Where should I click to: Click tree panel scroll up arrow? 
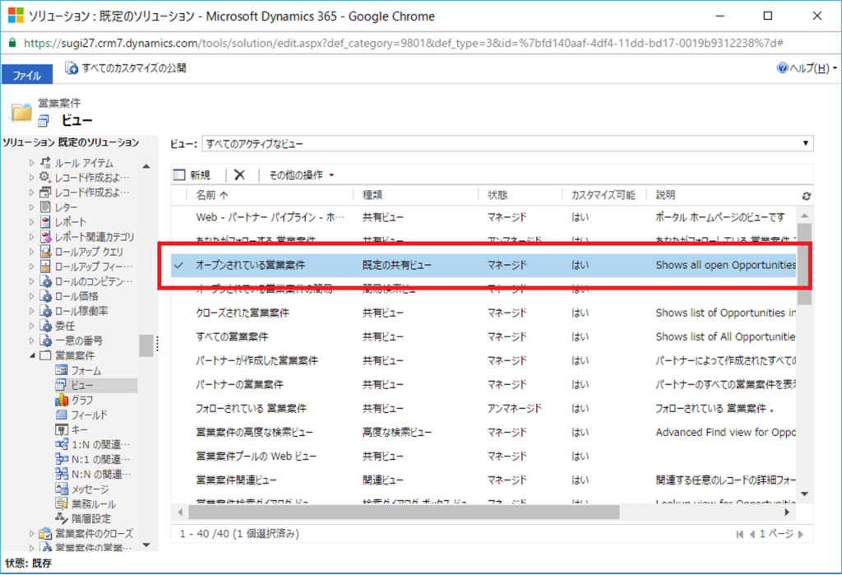click(146, 166)
